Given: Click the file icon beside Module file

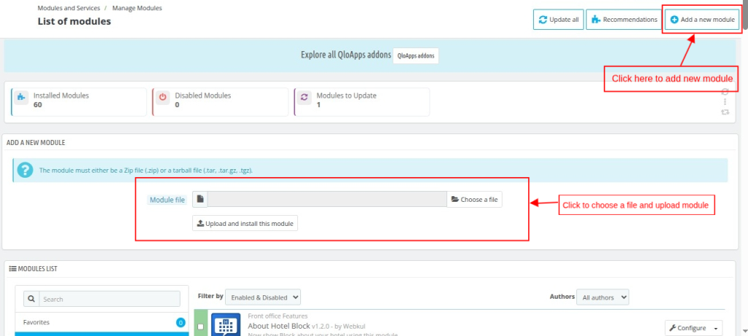Looking at the screenshot, I should (200, 199).
